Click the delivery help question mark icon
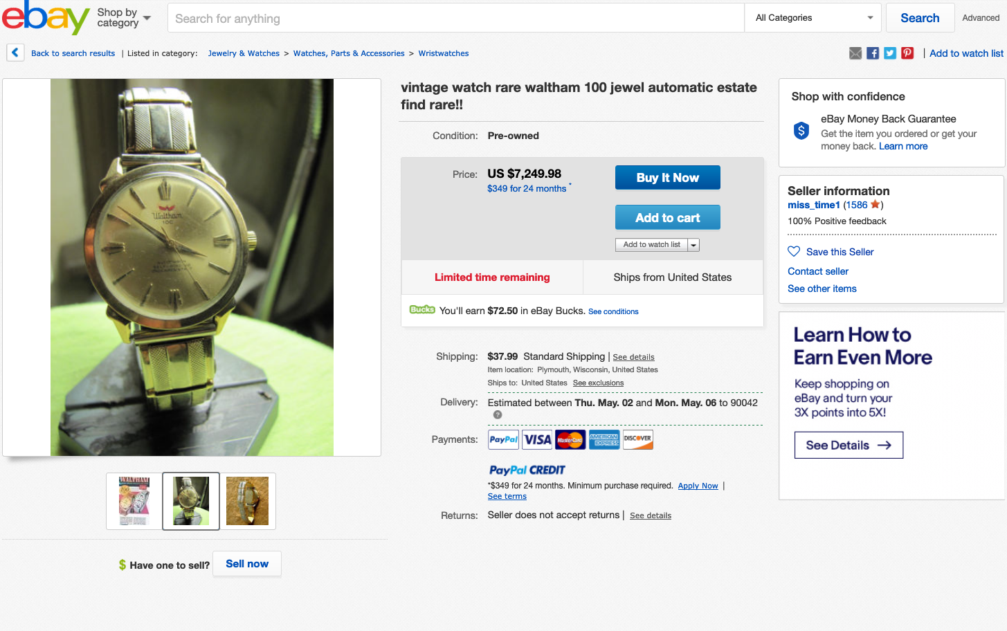1007x631 pixels. pyautogui.click(x=498, y=415)
